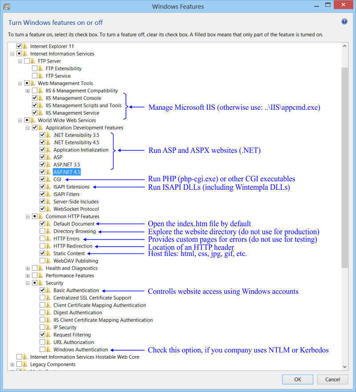Check the Digest Authentication checkbox
The height and width of the screenshot is (392, 356).
(42, 312)
